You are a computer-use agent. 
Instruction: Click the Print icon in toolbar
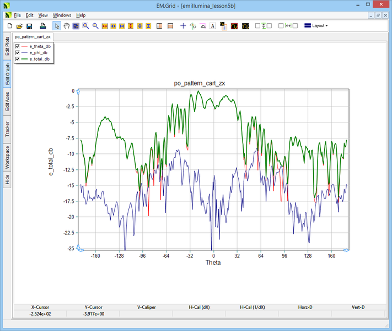42,26
